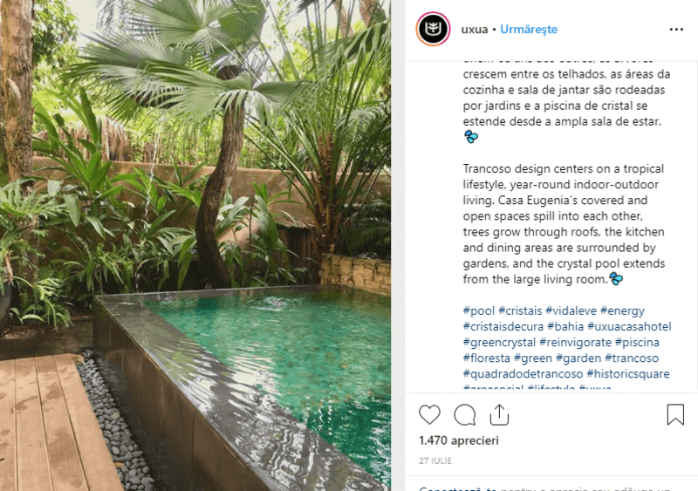This screenshot has height=491, width=698.
Task: Open the three-dot more options menu
Action: [676, 30]
